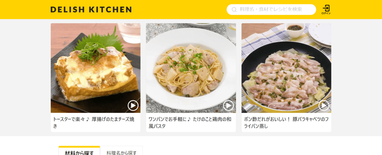Click the sauce bowl in the pork cabbage photo
Screen dimensions: 382x155
[x=295, y=30]
